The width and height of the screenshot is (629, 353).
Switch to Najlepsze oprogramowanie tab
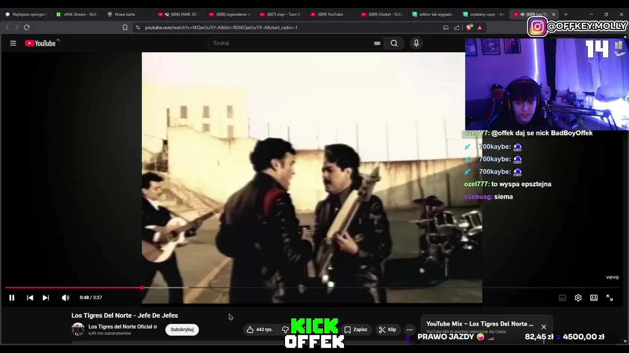[26, 14]
